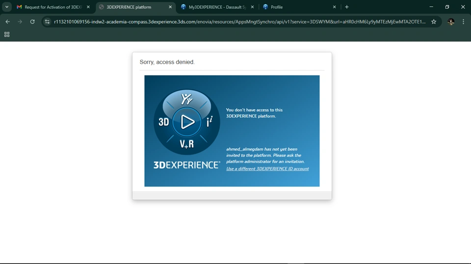Click the compass play button
This screenshot has height=264, width=471.
(x=187, y=122)
